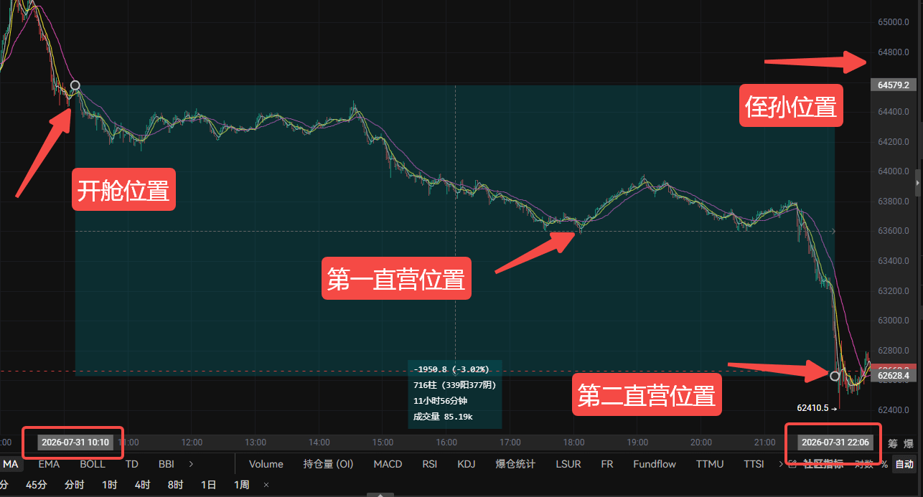Click the 62410.5 low price marker
923x497 pixels.
pyautogui.click(x=817, y=407)
